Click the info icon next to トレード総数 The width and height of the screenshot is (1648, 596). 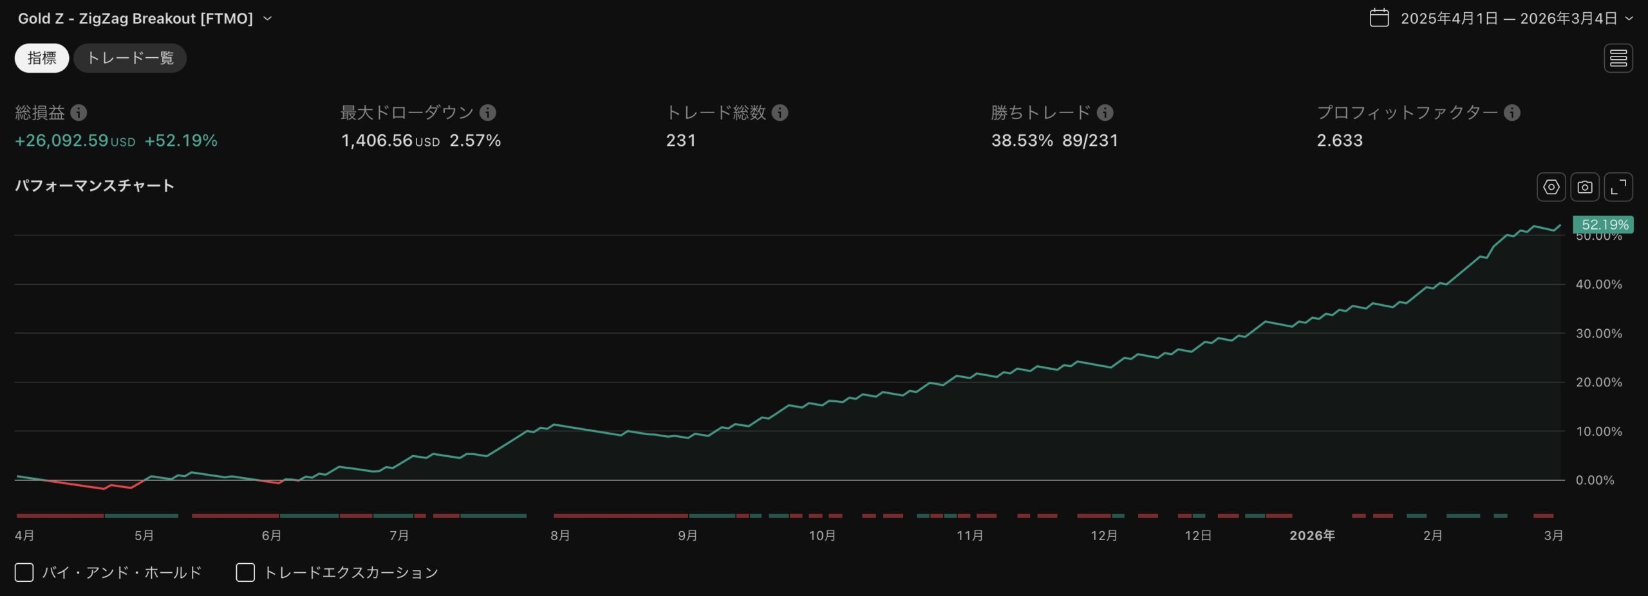(x=780, y=113)
